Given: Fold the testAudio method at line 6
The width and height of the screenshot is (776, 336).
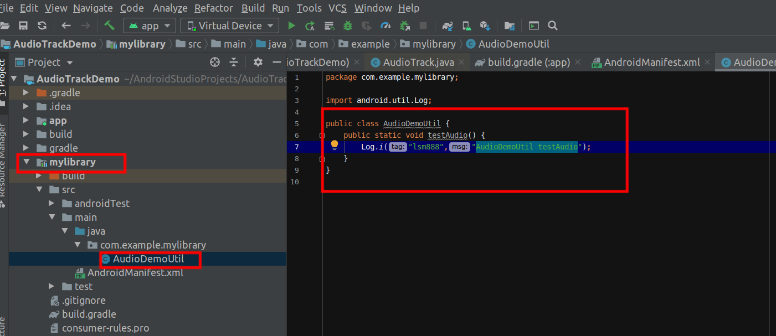Looking at the screenshot, I should [321, 135].
